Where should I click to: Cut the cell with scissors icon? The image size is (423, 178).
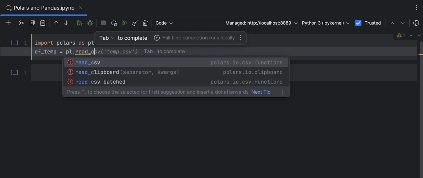pos(22,23)
